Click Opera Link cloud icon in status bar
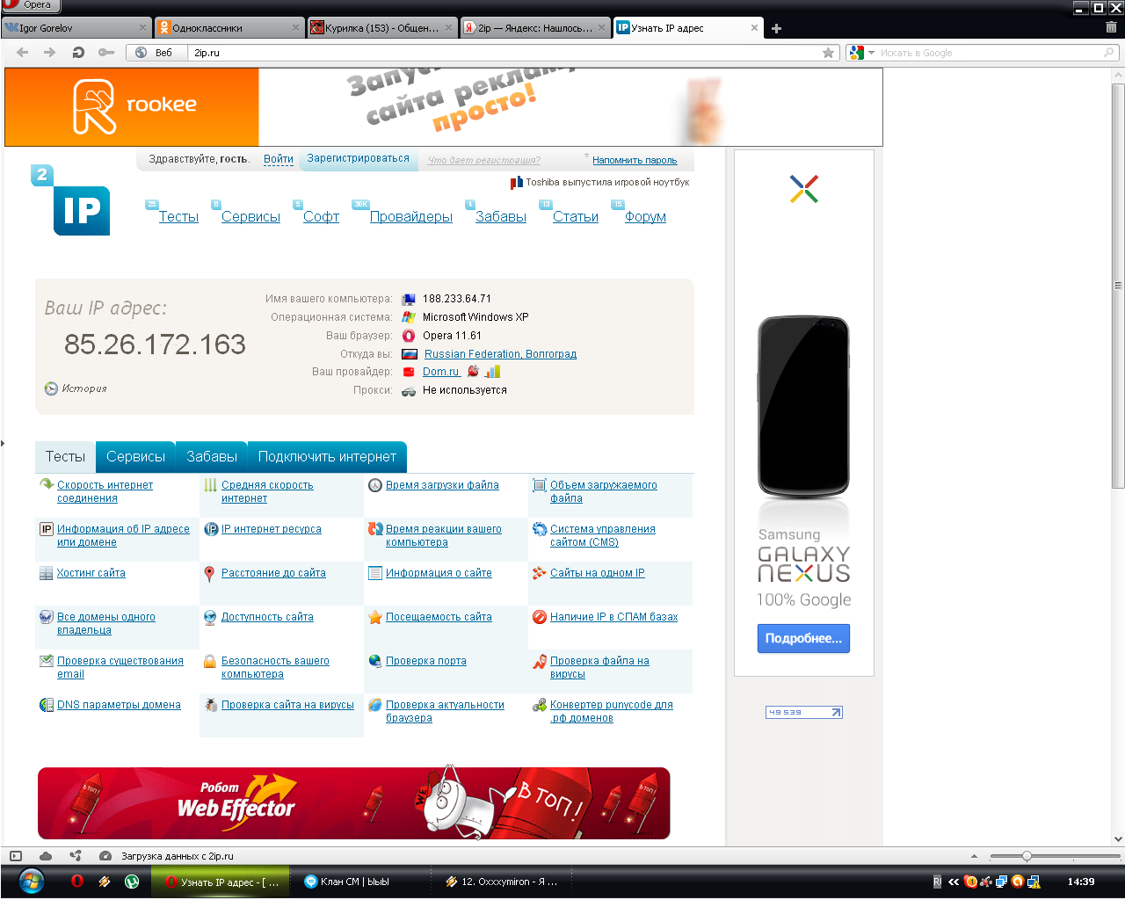 click(x=46, y=856)
